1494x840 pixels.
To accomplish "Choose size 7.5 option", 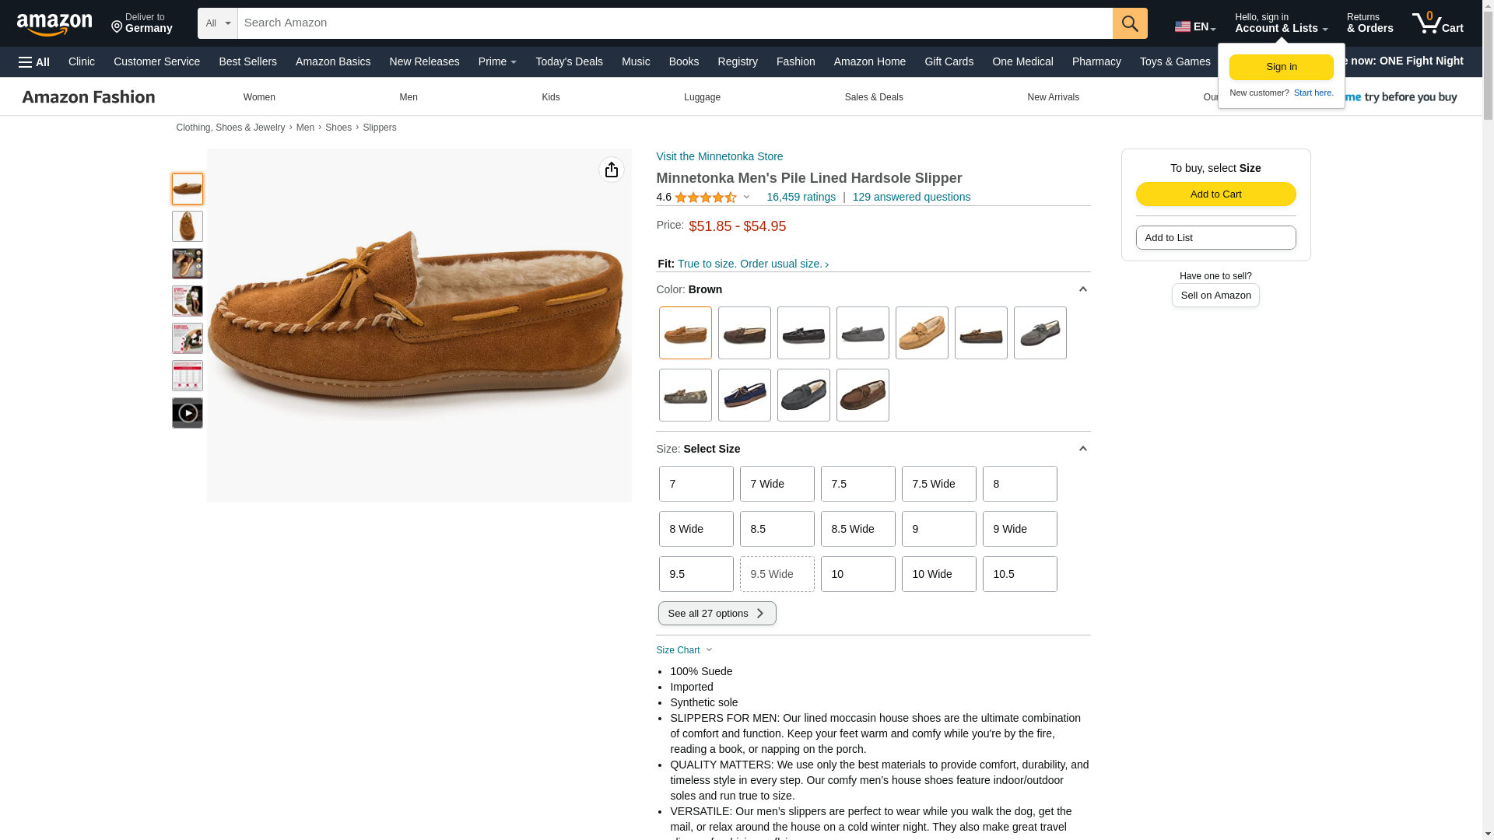I will pyautogui.click(x=857, y=484).
